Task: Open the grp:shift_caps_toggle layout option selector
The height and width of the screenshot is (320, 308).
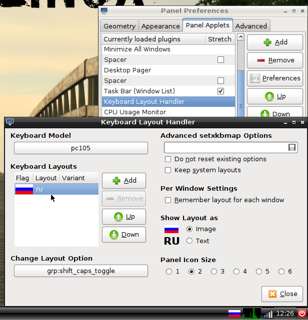Action: click(x=81, y=271)
